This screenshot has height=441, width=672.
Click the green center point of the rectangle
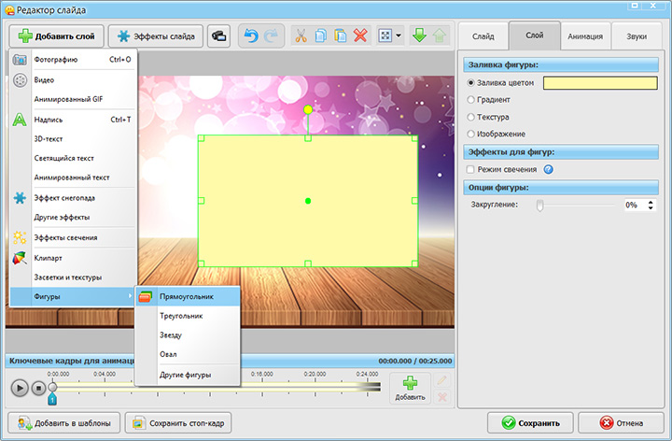point(308,201)
